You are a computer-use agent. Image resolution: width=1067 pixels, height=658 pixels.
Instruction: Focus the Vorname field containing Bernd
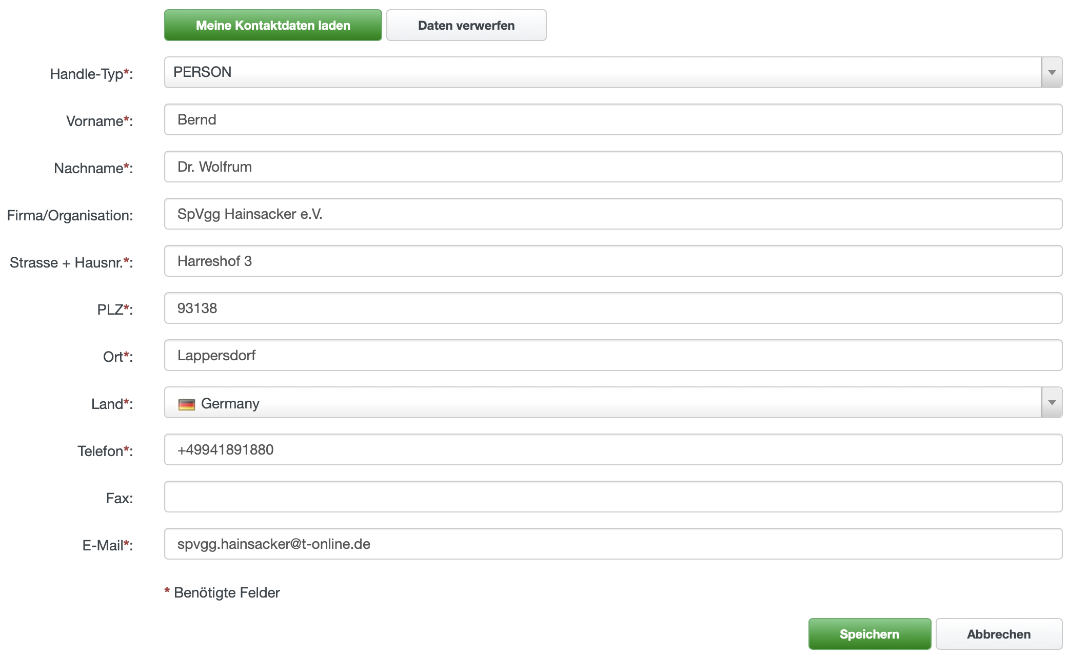[613, 120]
